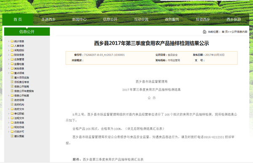The width and height of the screenshot is (253, 163).
Task: Open the 西乡县第三季度食用农产品抽样检测汇总表 attachment link
Action: click(113, 160)
